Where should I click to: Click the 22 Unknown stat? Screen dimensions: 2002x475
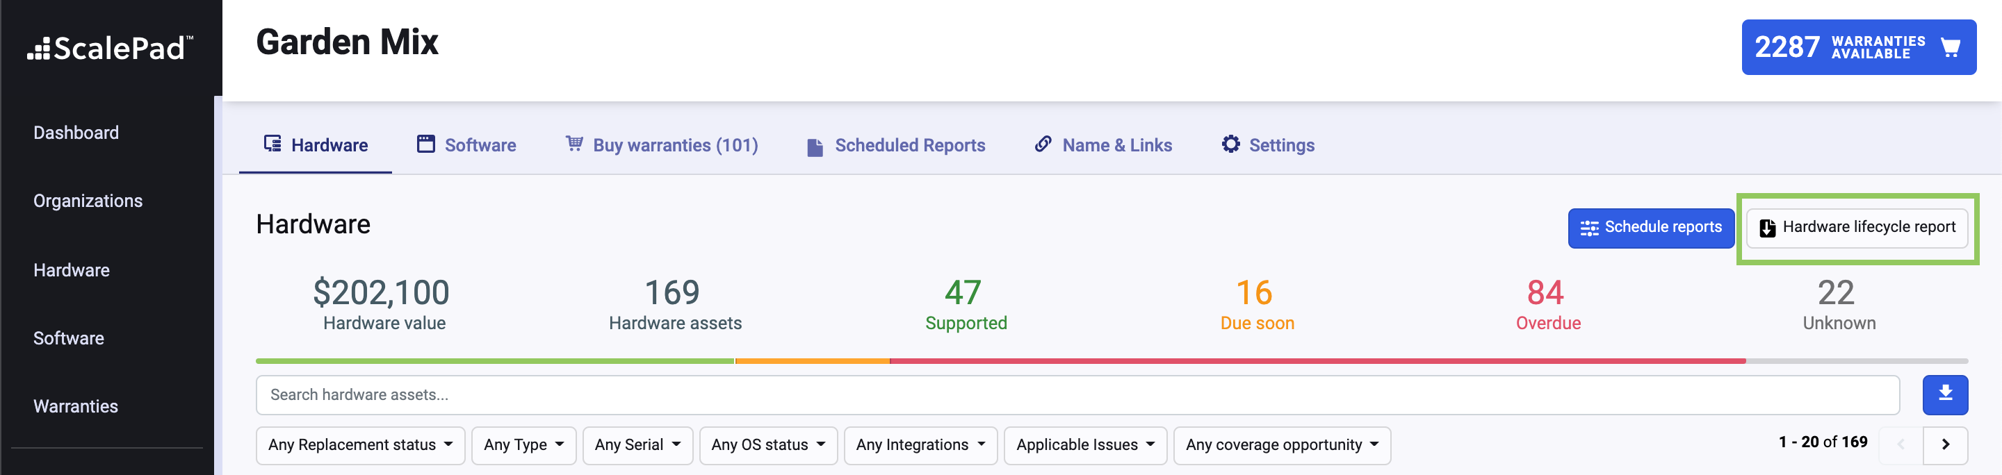click(1839, 305)
